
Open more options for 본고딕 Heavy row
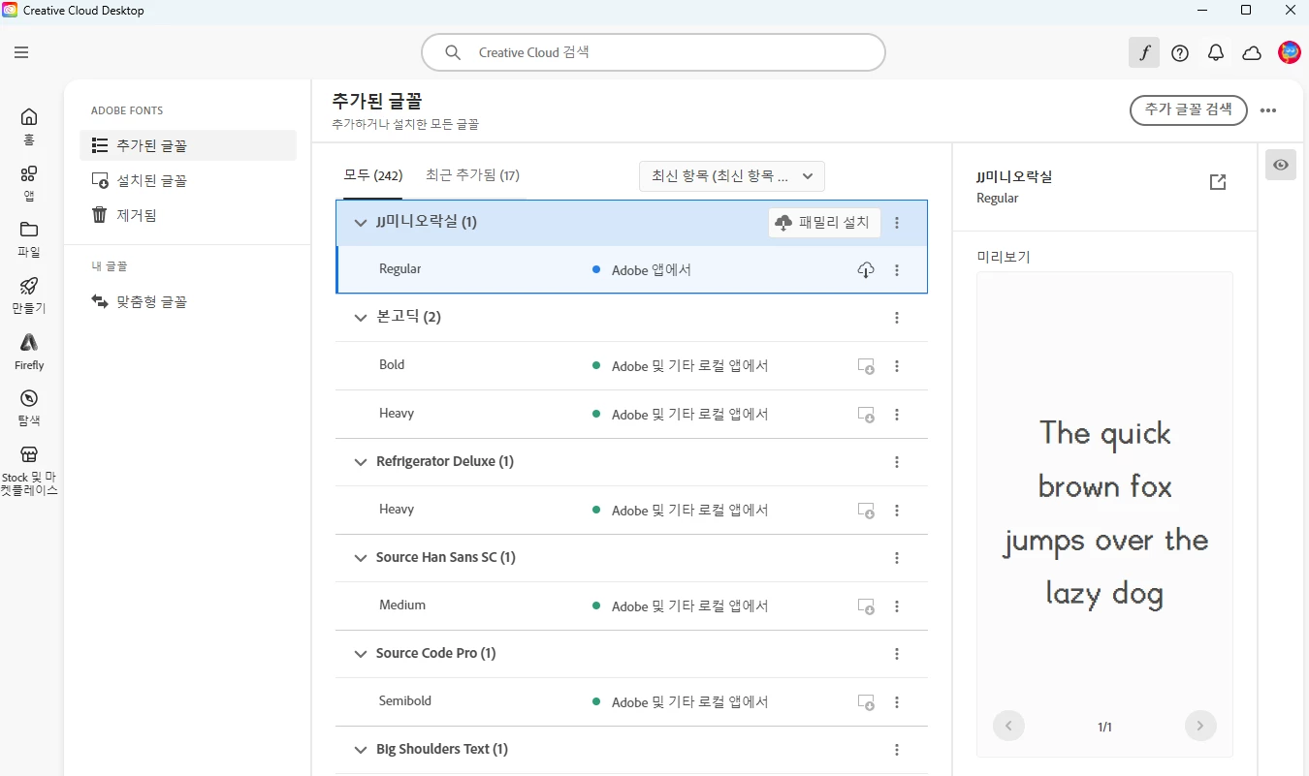(897, 415)
